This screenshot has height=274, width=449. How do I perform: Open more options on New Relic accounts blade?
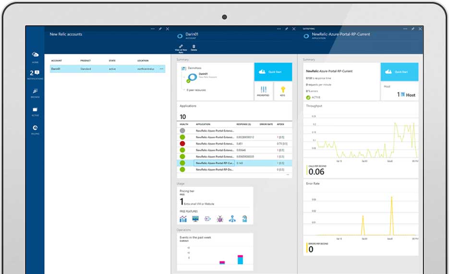pyautogui.click(x=153, y=29)
